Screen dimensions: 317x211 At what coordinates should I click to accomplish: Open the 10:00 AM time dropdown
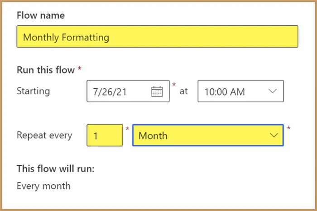tap(240, 91)
